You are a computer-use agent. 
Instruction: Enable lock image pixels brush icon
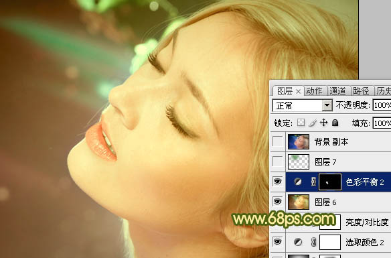point(313,123)
